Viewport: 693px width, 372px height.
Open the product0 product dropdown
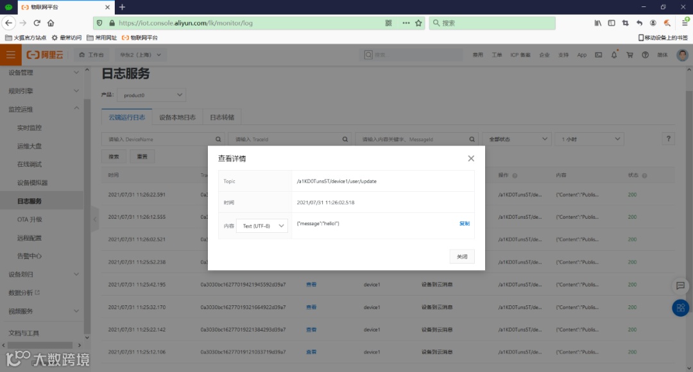click(151, 95)
